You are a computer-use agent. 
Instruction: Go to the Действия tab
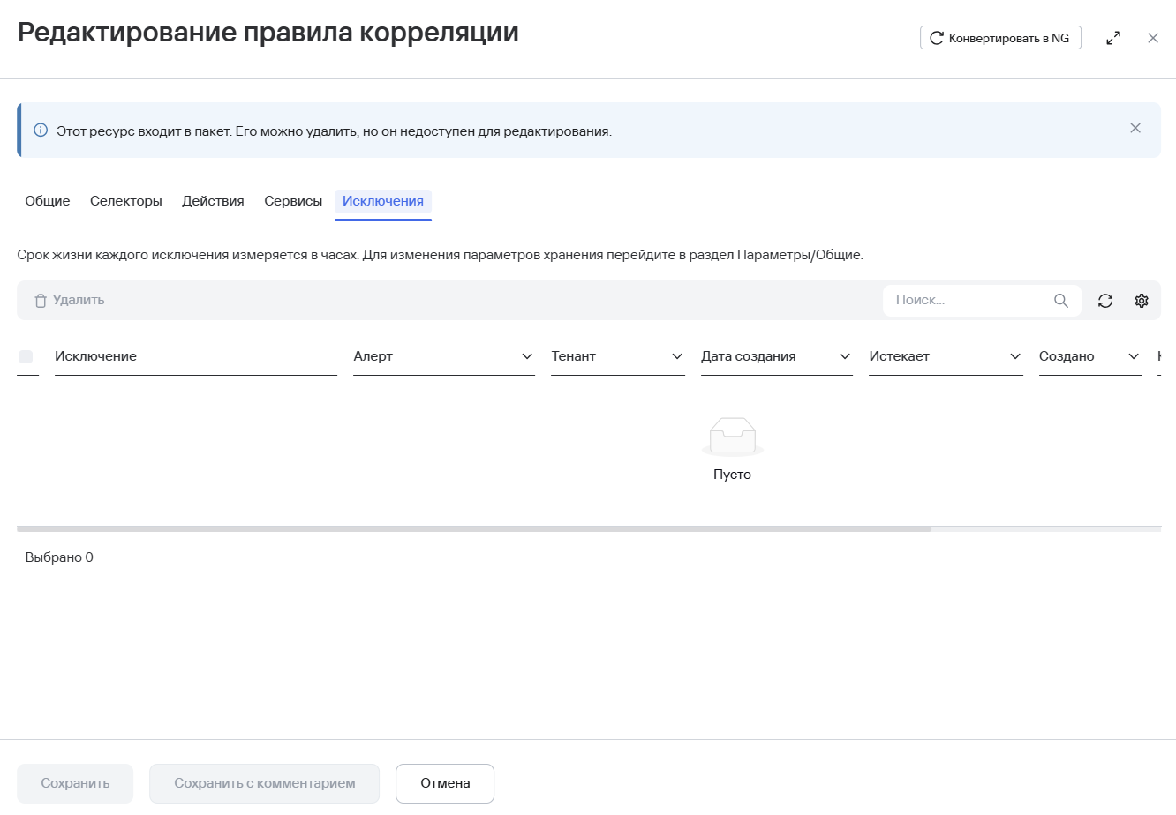coord(213,201)
